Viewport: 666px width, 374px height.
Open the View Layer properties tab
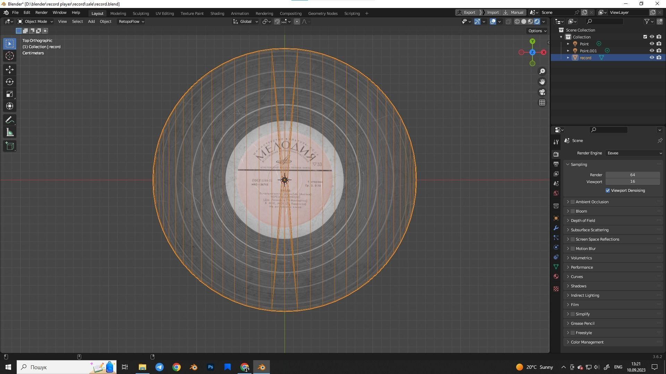[x=556, y=174]
